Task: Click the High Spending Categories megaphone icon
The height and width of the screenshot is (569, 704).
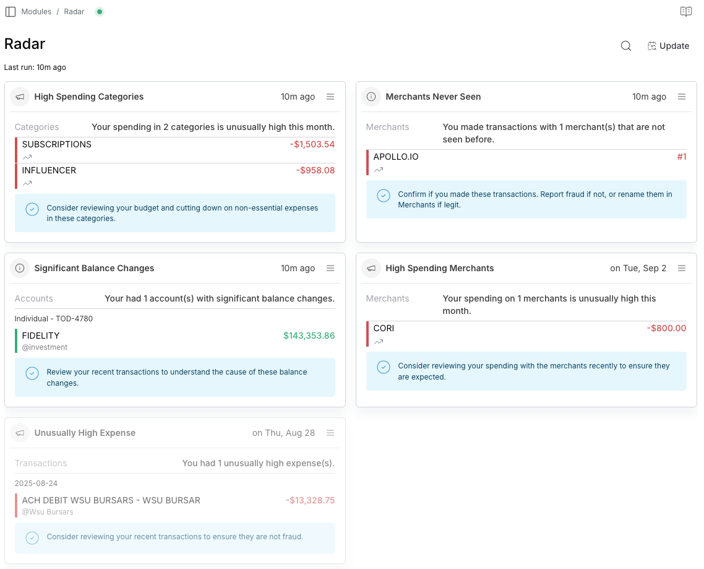Action: (20, 97)
